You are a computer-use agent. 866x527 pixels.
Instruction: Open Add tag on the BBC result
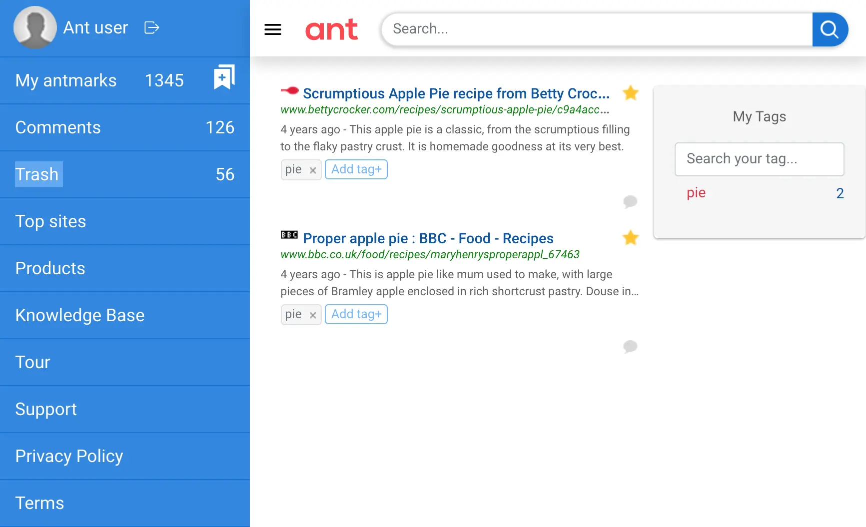tap(356, 314)
